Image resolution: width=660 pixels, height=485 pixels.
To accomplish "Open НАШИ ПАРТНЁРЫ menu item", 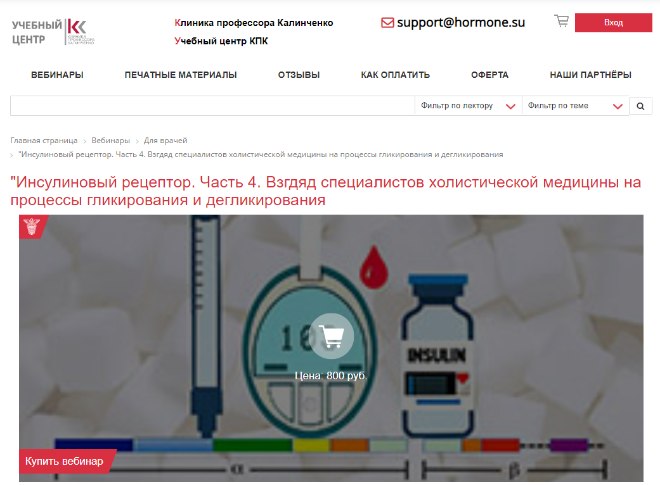I will 590,75.
